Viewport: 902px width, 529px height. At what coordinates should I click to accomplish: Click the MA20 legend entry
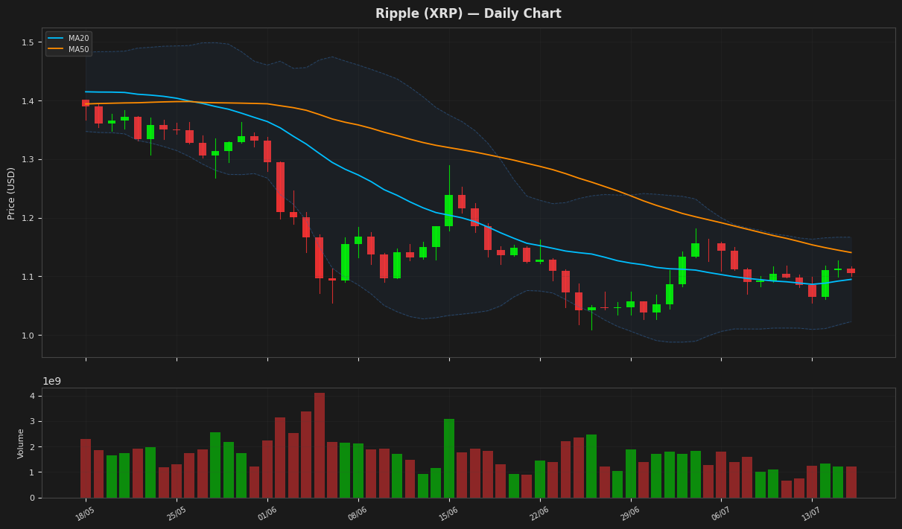pos(69,39)
